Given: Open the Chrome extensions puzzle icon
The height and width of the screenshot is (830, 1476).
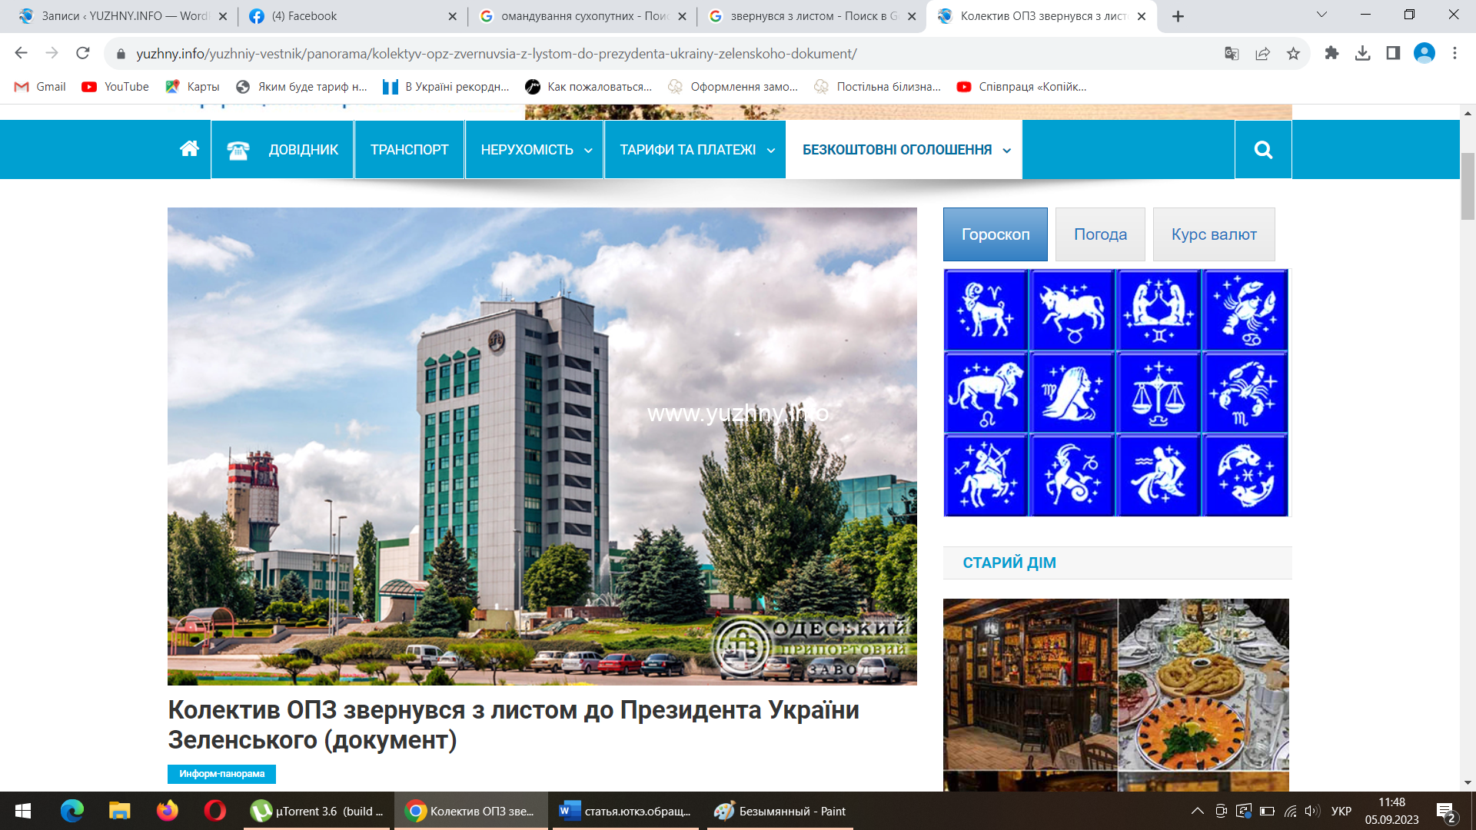Looking at the screenshot, I should pyautogui.click(x=1331, y=53).
